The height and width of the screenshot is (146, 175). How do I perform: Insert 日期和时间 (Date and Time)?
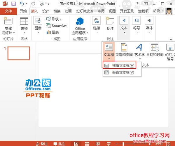[155, 50]
